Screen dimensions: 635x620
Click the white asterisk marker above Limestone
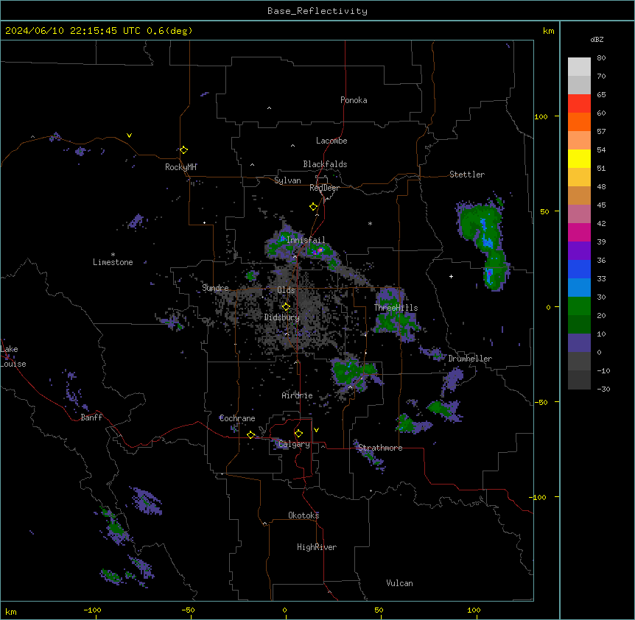coord(113,255)
